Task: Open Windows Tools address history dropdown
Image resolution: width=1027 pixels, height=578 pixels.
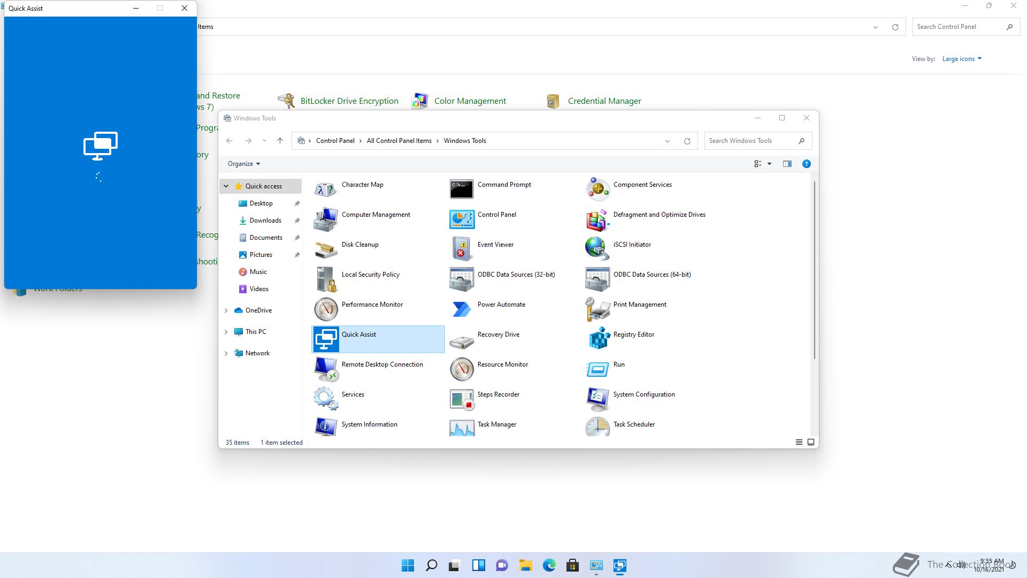Action: point(667,141)
